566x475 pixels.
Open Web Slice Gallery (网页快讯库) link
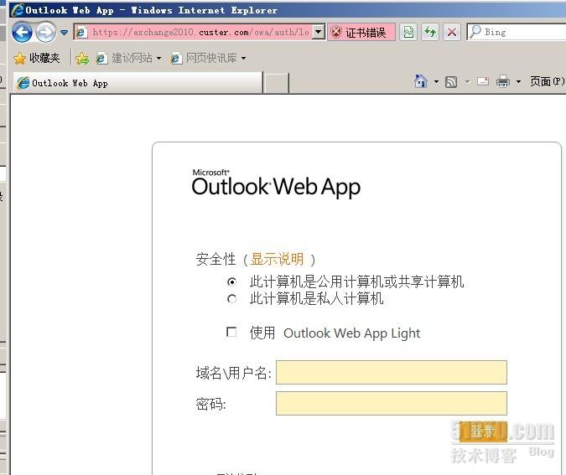pos(205,58)
